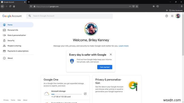Click the page vertical scrollbar
Screen dimensions: 184x103
[x=183, y=35]
